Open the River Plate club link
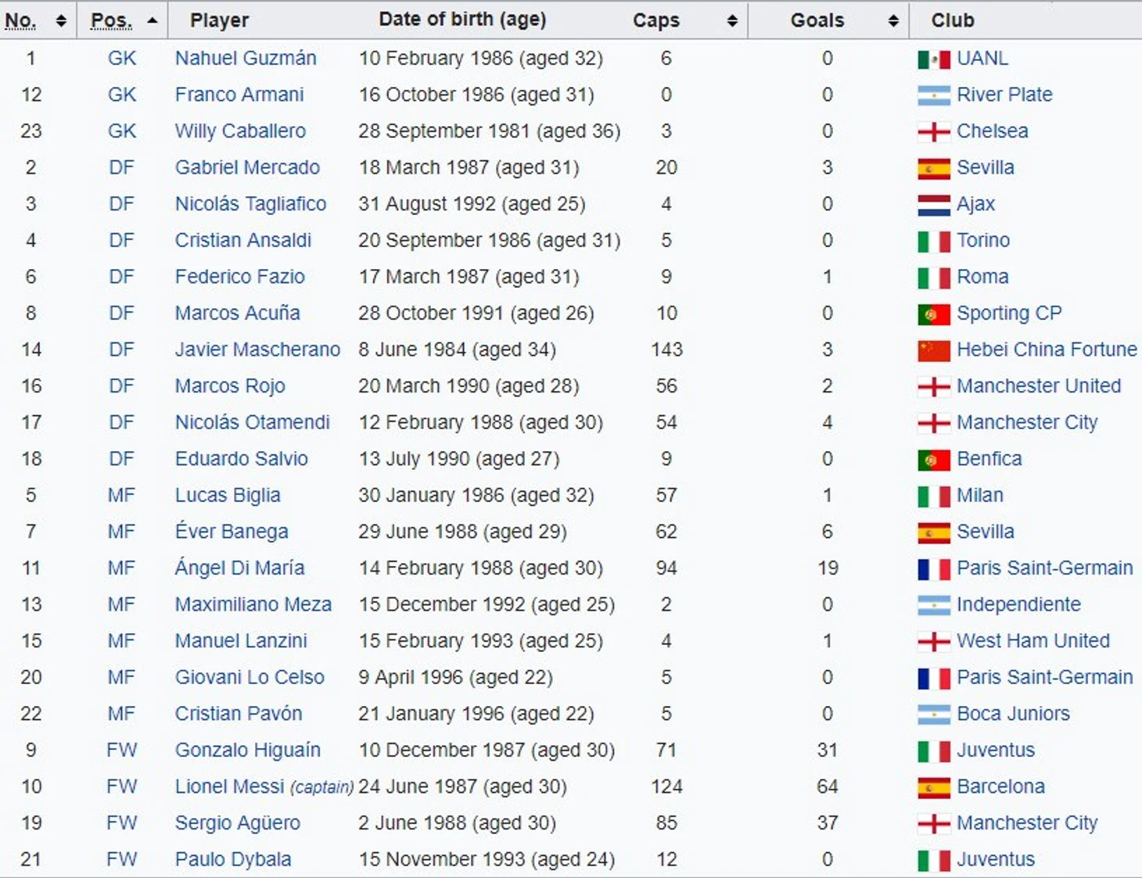This screenshot has width=1142, height=878. click(x=1004, y=95)
